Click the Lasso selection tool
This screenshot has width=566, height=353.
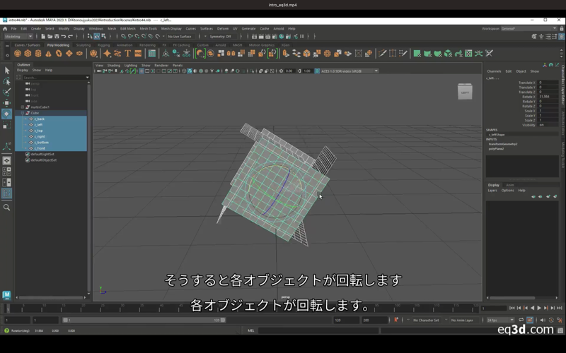point(7,81)
